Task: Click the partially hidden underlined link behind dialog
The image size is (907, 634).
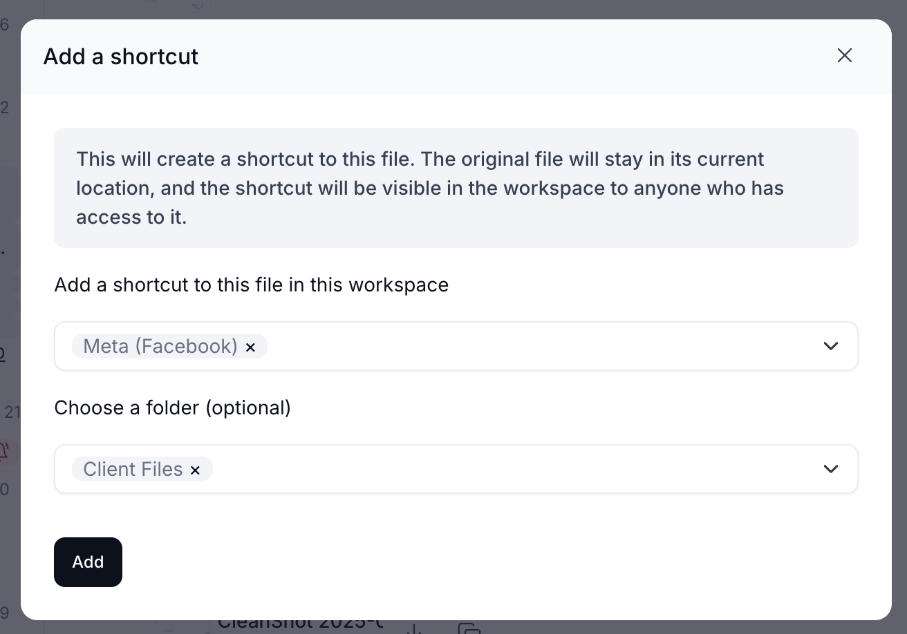Action: (3, 354)
